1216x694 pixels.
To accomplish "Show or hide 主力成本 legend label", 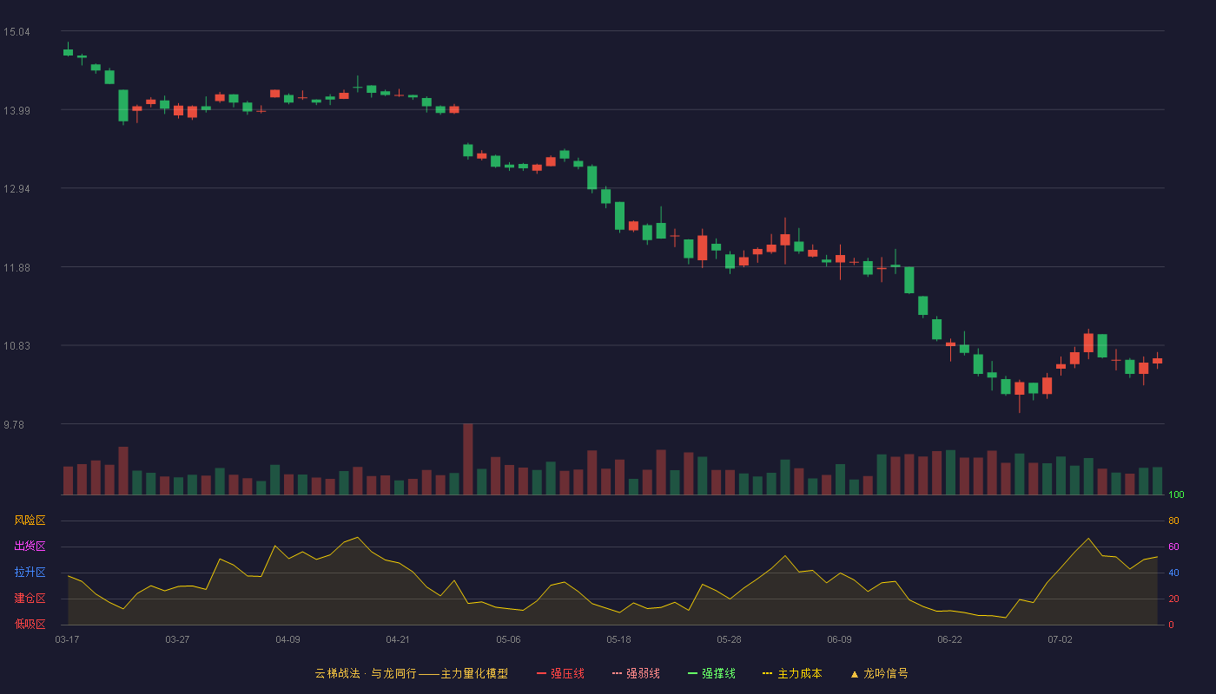I will [x=799, y=673].
